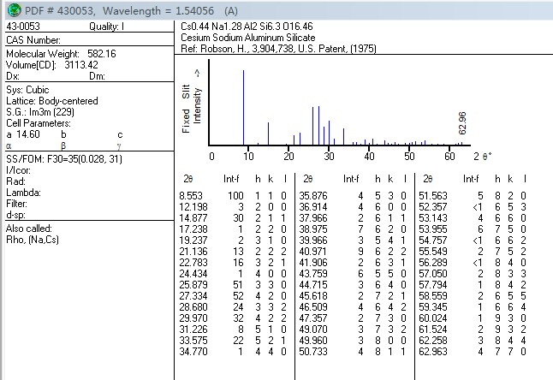Screen dimensions: 553x380
Task: Click Lattice: Body-centered entry
Action: 52,101
